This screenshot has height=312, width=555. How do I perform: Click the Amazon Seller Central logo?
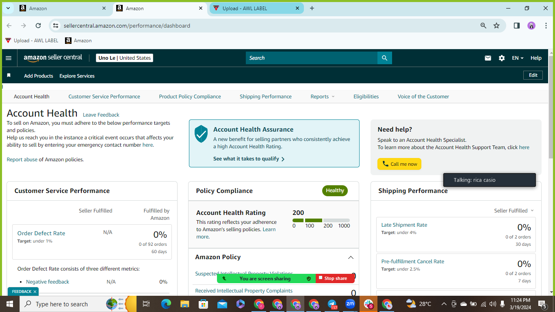click(x=53, y=58)
